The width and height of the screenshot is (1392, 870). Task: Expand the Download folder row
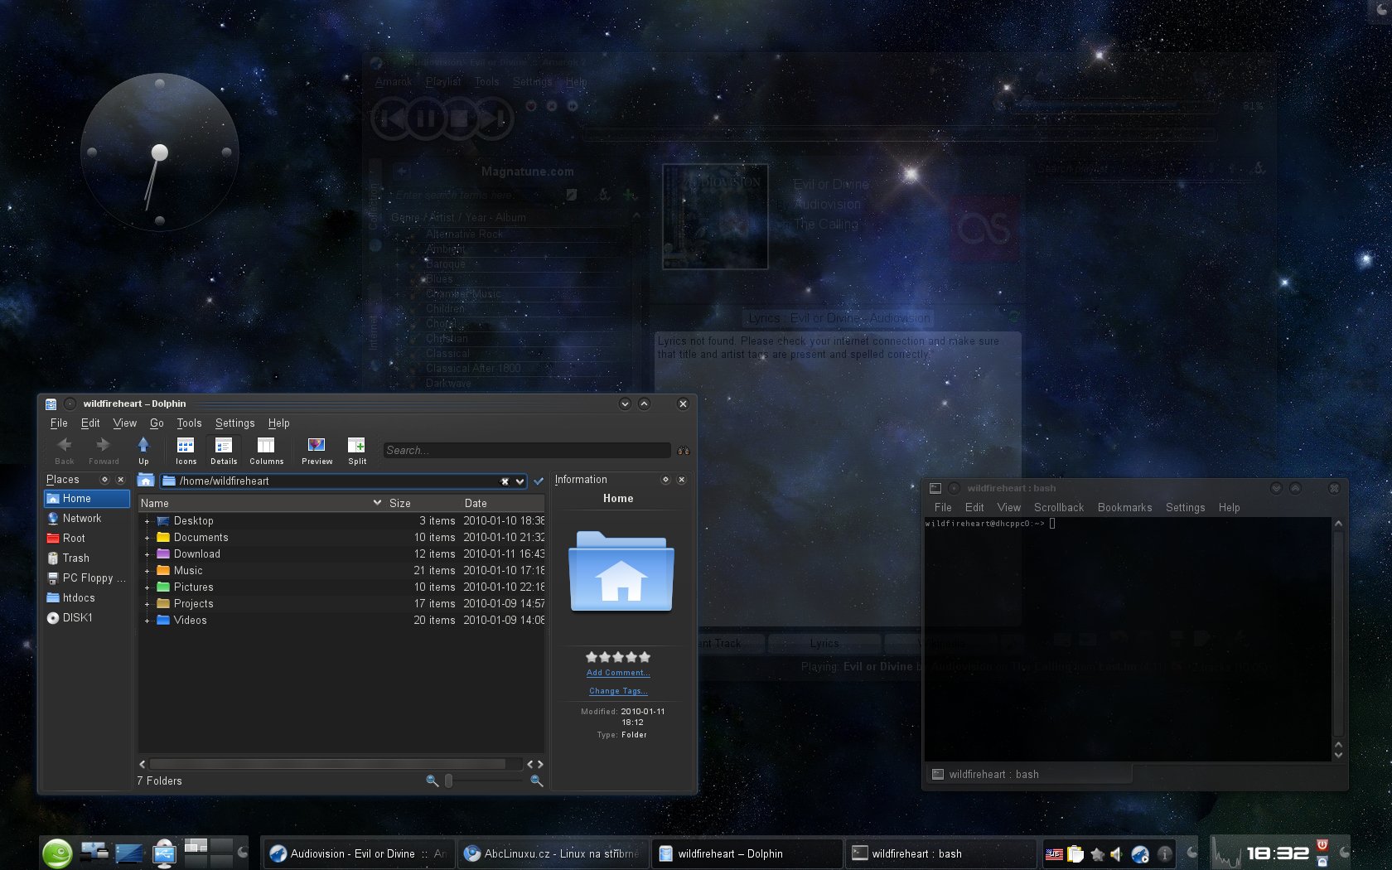[x=147, y=554]
